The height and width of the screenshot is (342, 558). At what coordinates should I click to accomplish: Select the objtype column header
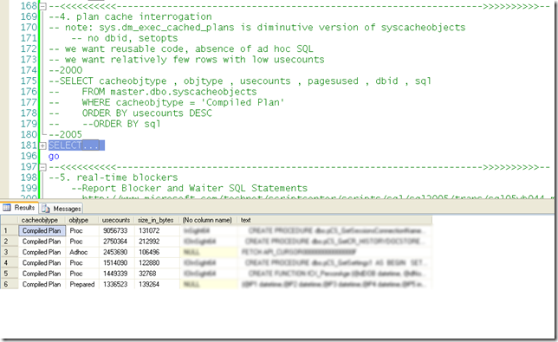81,220
